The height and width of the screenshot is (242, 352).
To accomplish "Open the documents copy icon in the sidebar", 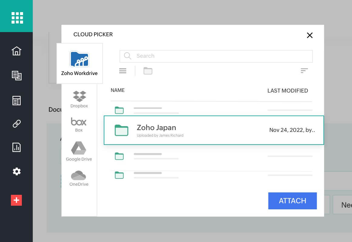I will 16,76.
